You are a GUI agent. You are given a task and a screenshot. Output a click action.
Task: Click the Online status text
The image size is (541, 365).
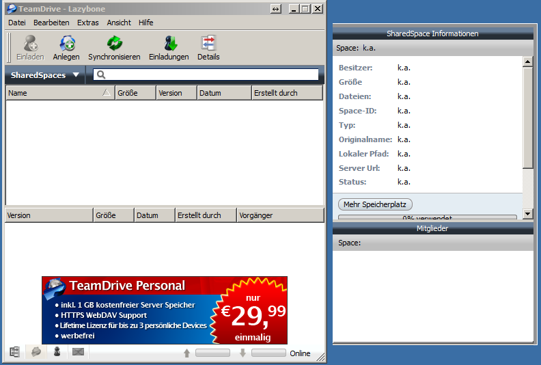[300, 353]
